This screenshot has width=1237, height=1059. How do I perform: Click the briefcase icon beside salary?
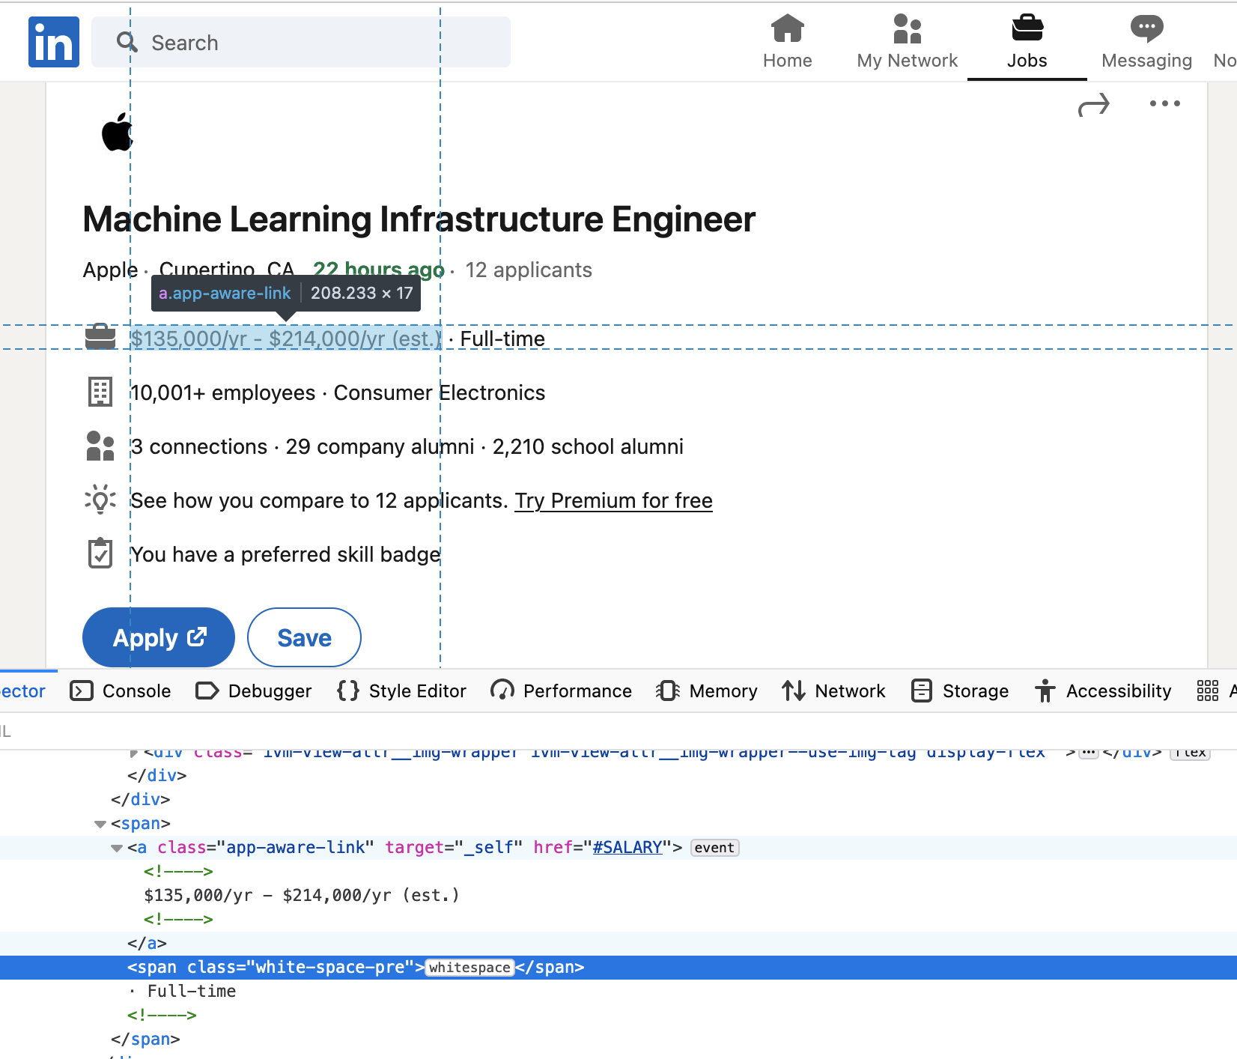[100, 337]
